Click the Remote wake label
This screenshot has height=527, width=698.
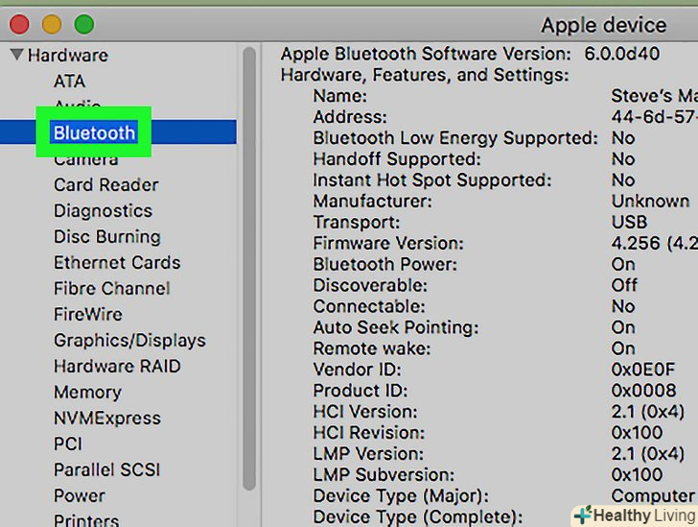pyautogui.click(x=372, y=348)
